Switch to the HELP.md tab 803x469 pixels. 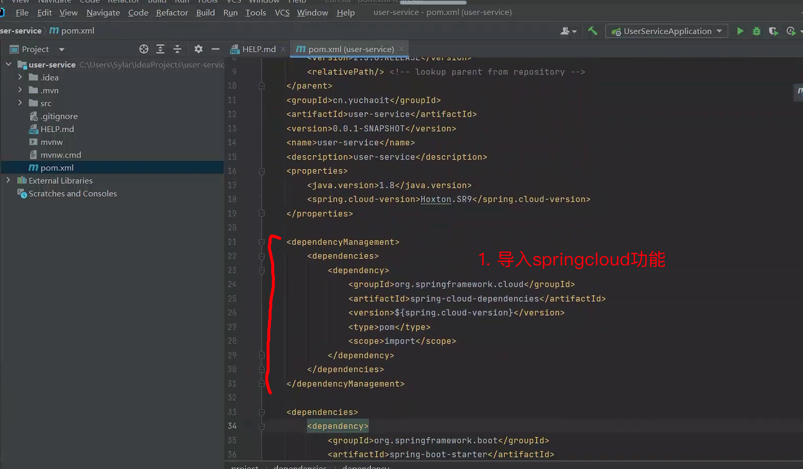258,49
